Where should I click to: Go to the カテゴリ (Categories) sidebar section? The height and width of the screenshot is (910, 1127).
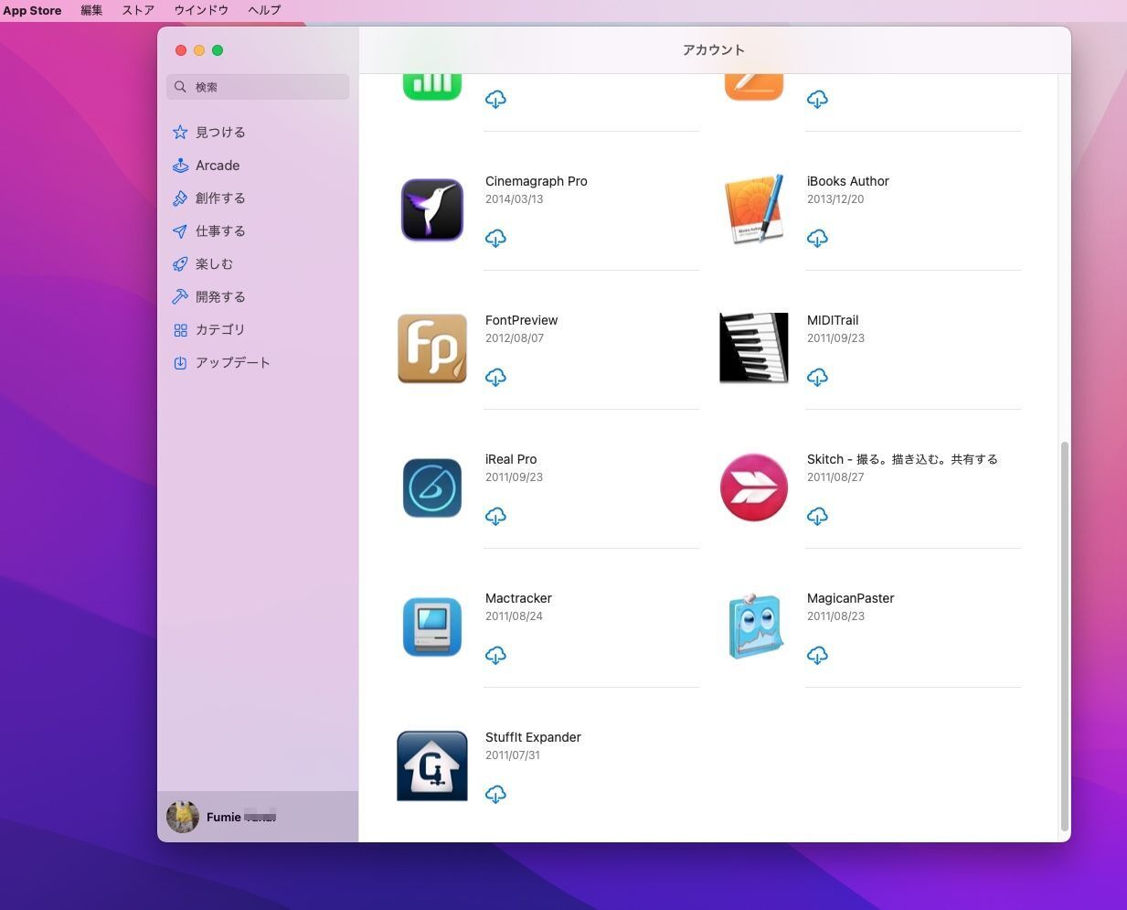tap(219, 330)
